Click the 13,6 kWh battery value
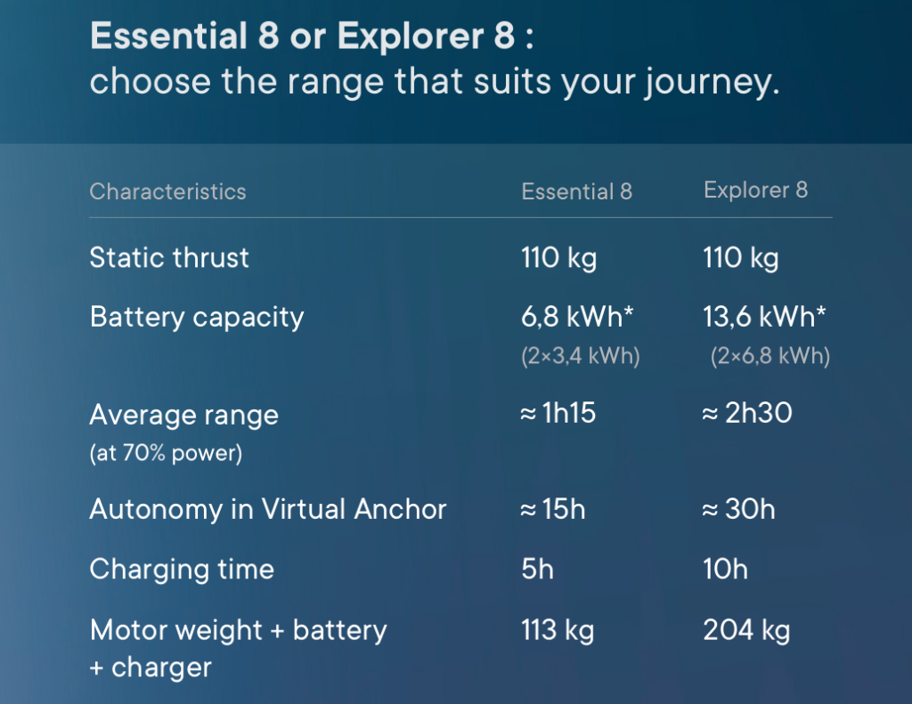Screen dimensions: 912x704 (765, 317)
